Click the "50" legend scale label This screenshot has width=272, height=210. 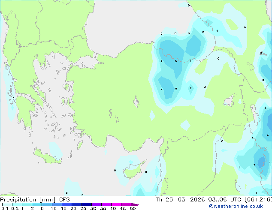point(133,208)
